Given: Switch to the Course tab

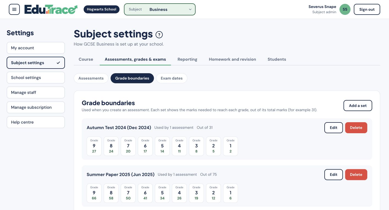Looking at the screenshot, I should 86,59.
